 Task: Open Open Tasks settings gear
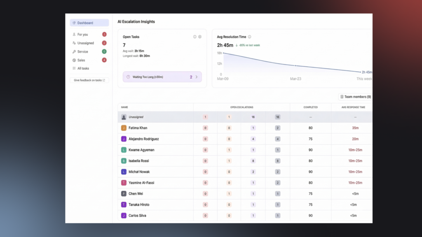200,37
